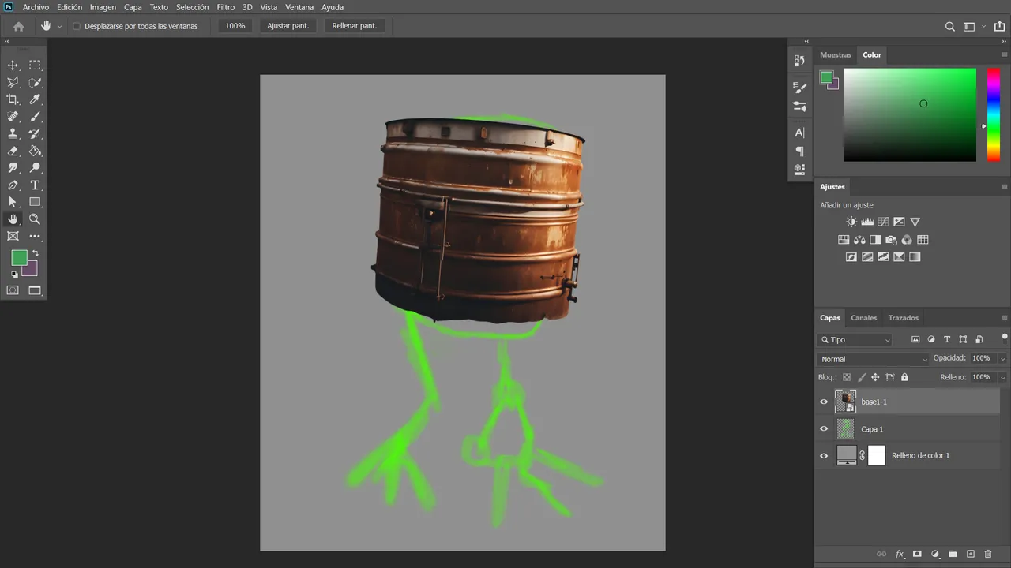Open layer styles fx menu
Image resolution: width=1011 pixels, height=568 pixels.
(x=900, y=554)
